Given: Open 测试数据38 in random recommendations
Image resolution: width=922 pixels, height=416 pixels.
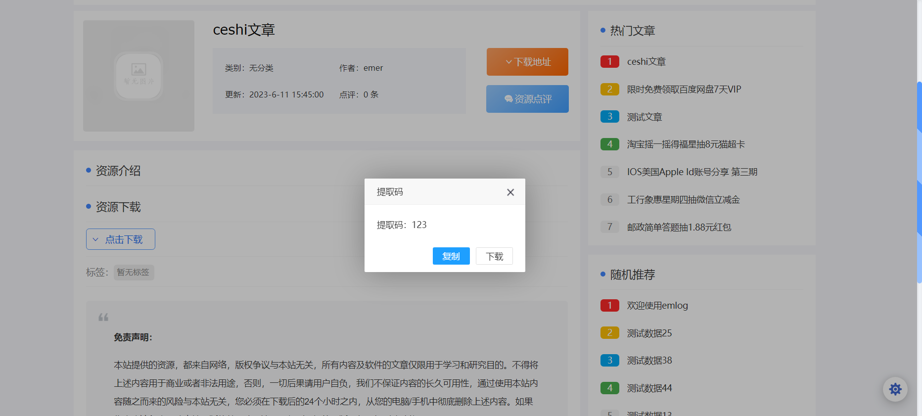Looking at the screenshot, I should coord(649,361).
